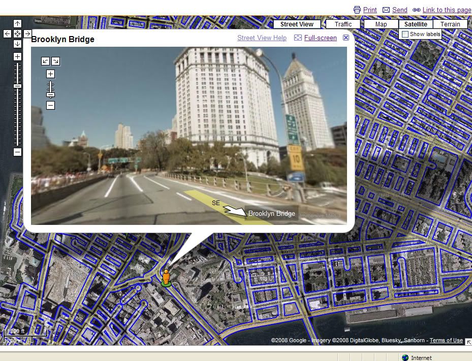This screenshot has height=361, width=472.
Task: Switch to the Map view
Action: 381,24
